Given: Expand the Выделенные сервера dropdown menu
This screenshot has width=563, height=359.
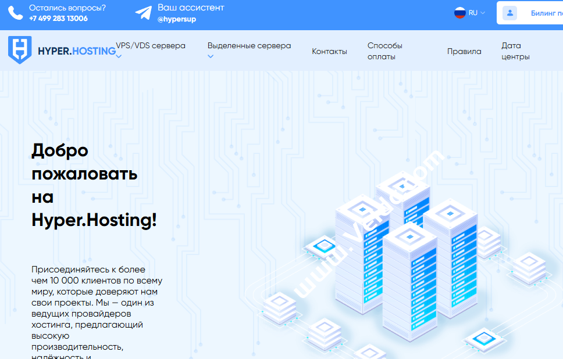Looking at the screenshot, I should (249, 45).
